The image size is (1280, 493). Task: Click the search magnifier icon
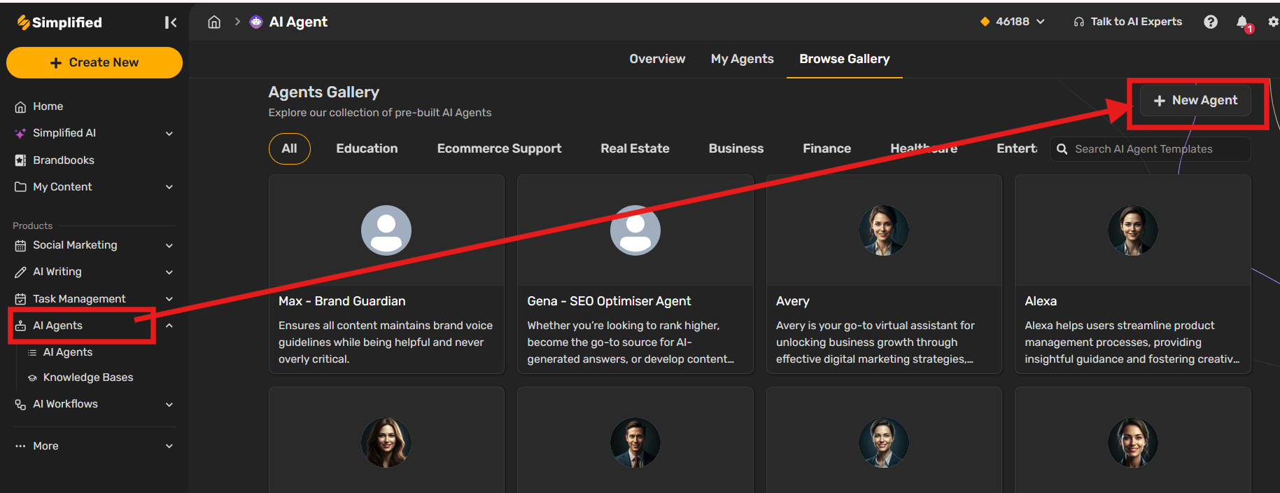pyautogui.click(x=1062, y=149)
